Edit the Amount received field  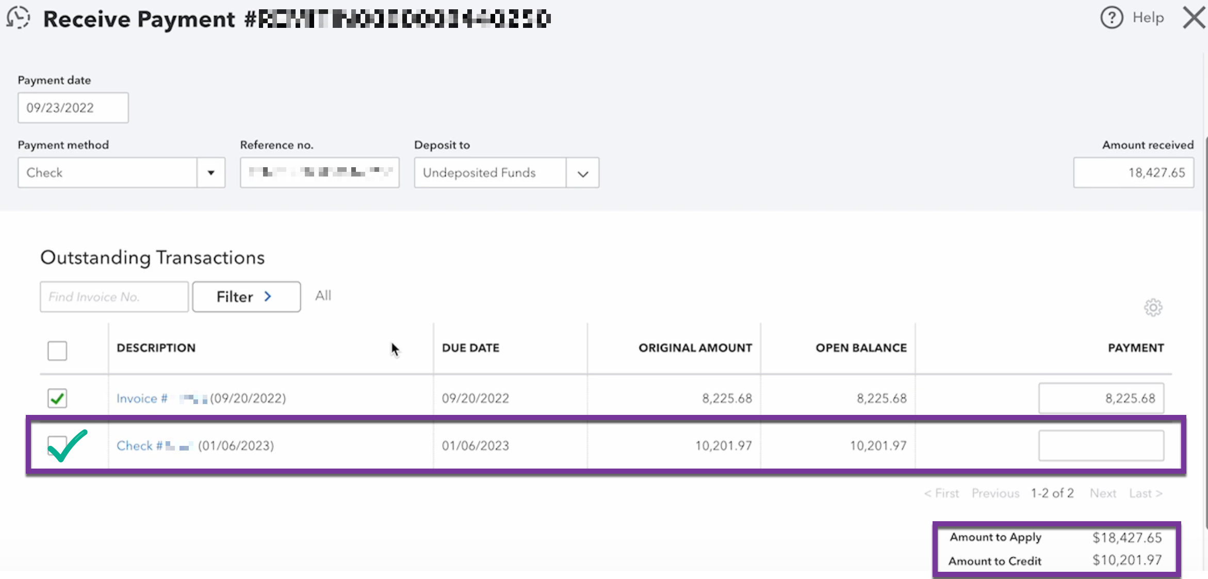[x=1133, y=173]
